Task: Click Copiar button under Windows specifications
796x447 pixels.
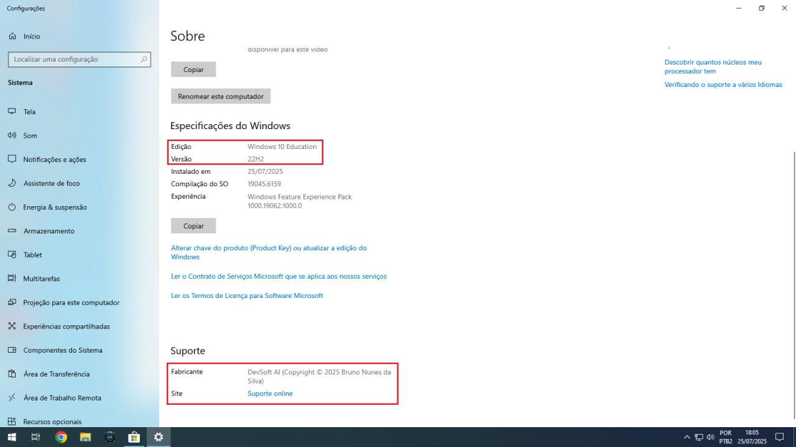Action: point(193,226)
